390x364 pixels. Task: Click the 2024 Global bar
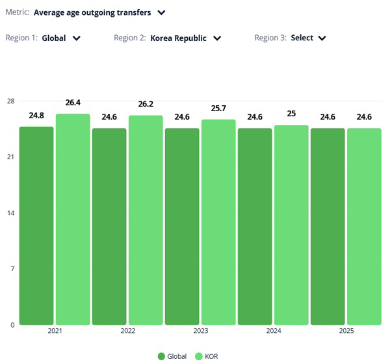click(255, 226)
